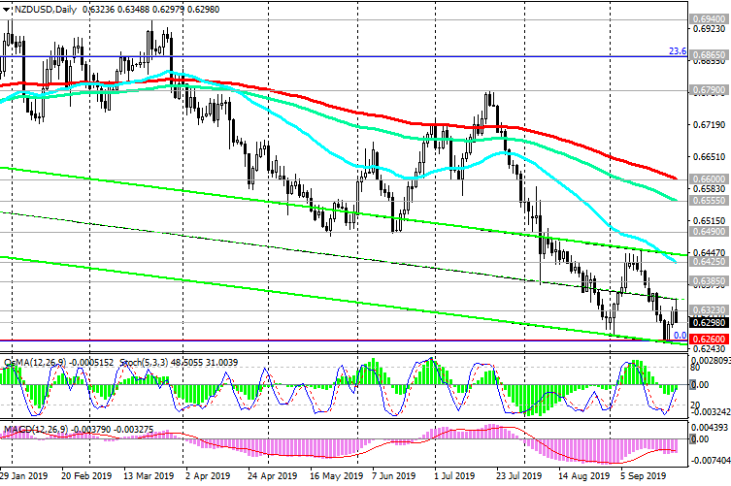Click the small triangle beside NZDUSD,Daily title
The image size is (731, 486).
5,7
